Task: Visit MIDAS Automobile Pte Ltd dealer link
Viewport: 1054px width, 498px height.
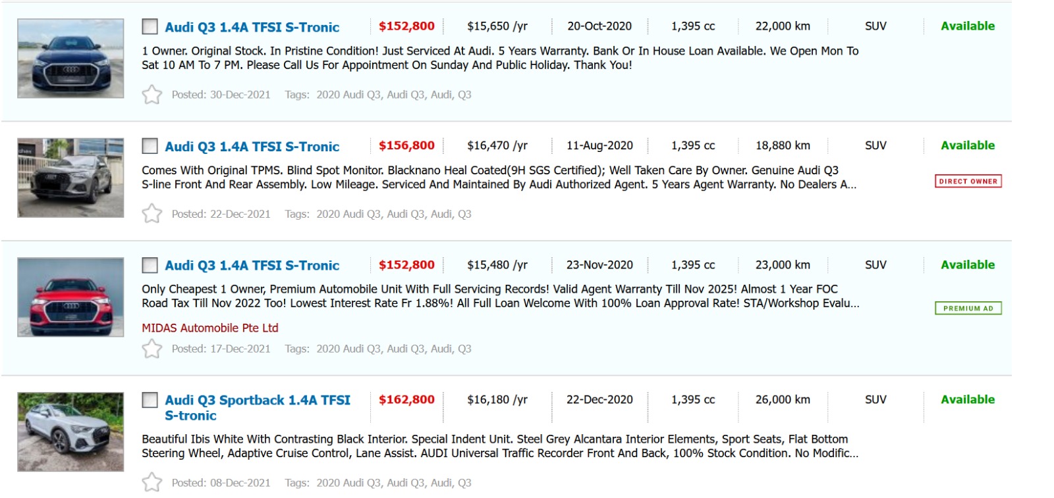Action: point(210,328)
